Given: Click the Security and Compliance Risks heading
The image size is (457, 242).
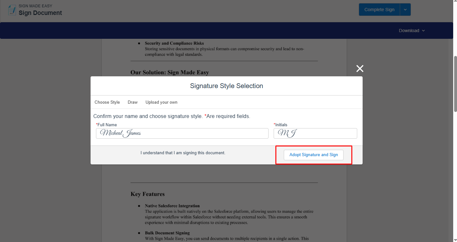Looking at the screenshot, I should pyautogui.click(x=174, y=43).
